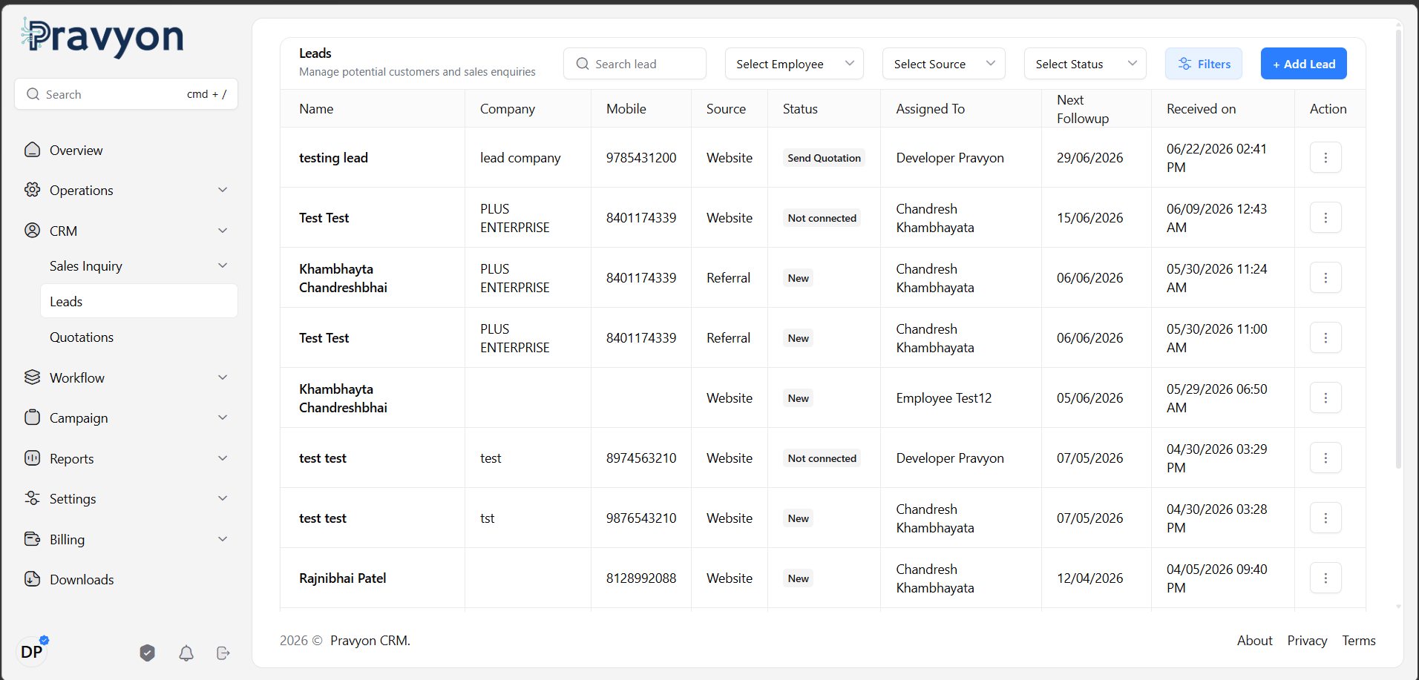Expand the Workflow chevron
This screenshot has width=1419, height=680.
pos(223,377)
